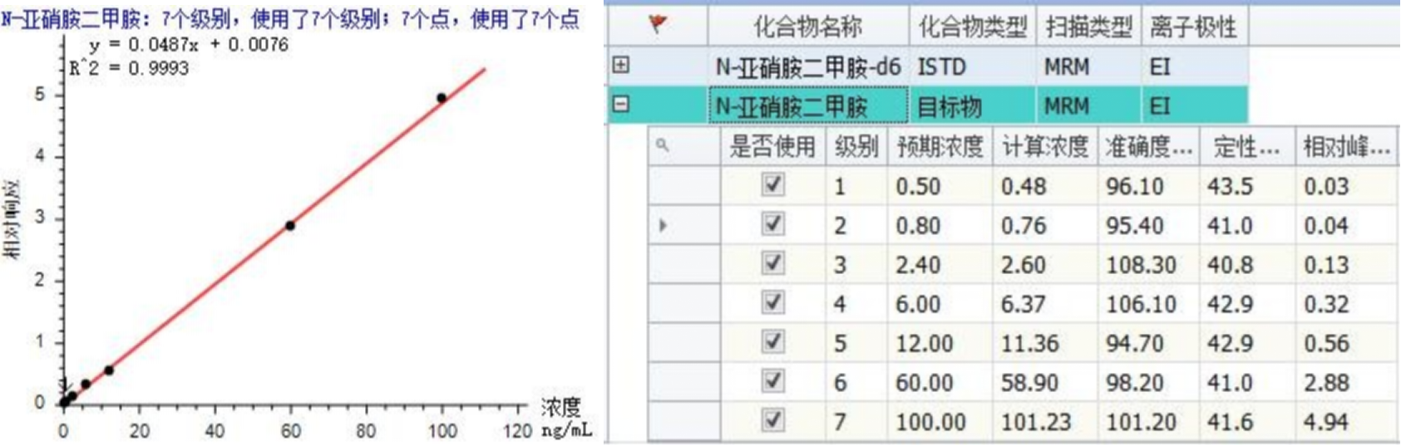
Task: Click the EI cell in the 目标物 row
Action: tap(1194, 105)
